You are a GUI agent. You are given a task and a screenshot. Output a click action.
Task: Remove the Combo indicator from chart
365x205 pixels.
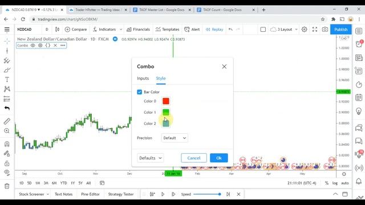tap(55, 46)
